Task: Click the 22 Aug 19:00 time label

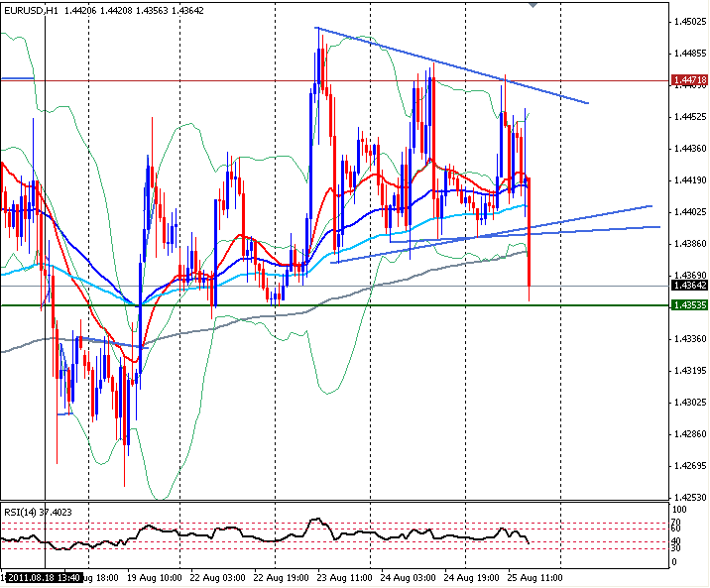Action: click(x=282, y=578)
